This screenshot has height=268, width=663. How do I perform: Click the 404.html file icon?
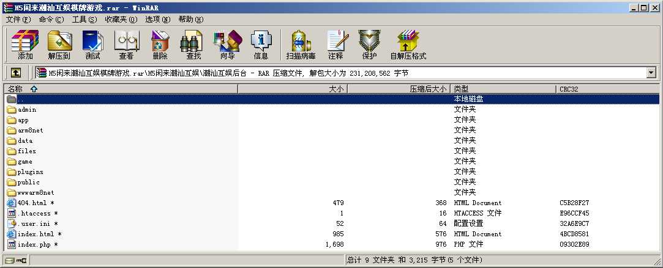coord(12,203)
